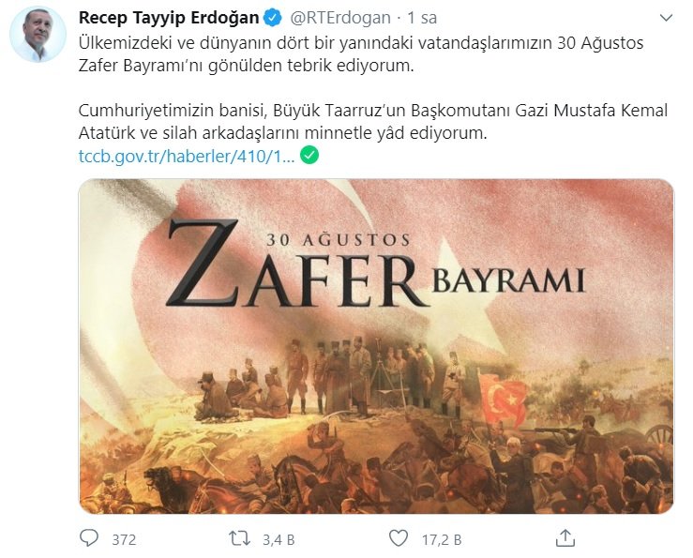Click tweet text mentioning Gazi Mustafa Kemal
693x558 pixels.
(373, 122)
